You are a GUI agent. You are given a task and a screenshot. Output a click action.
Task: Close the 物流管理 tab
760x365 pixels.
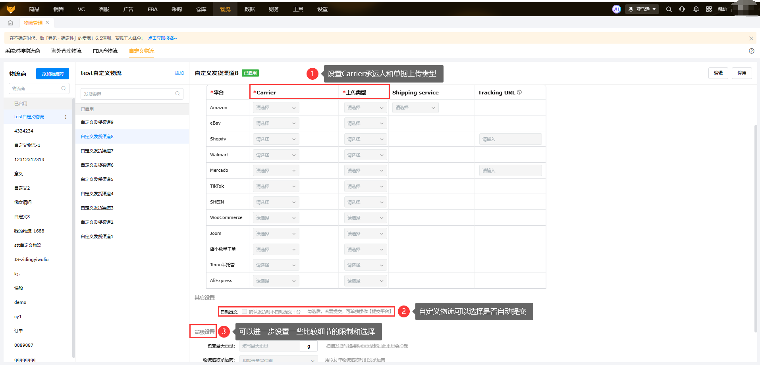[47, 23]
